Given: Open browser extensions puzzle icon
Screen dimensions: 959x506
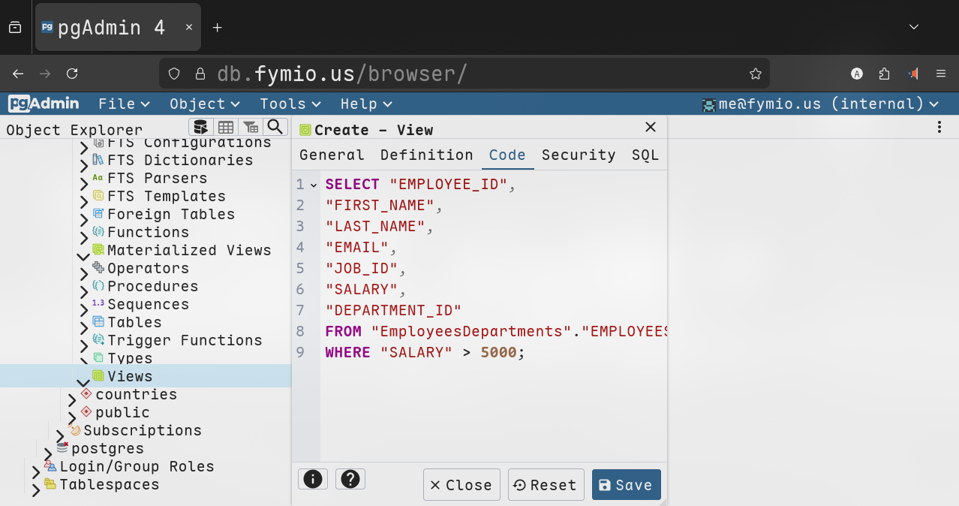Looking at the screenshot, I should pos(884,74).
